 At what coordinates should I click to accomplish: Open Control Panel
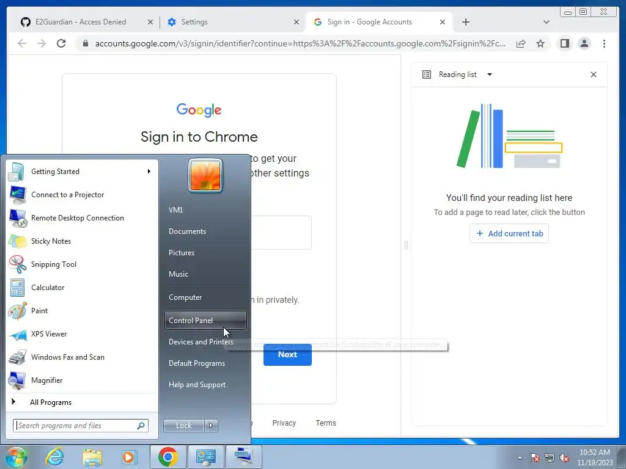(x=205, y=320)
